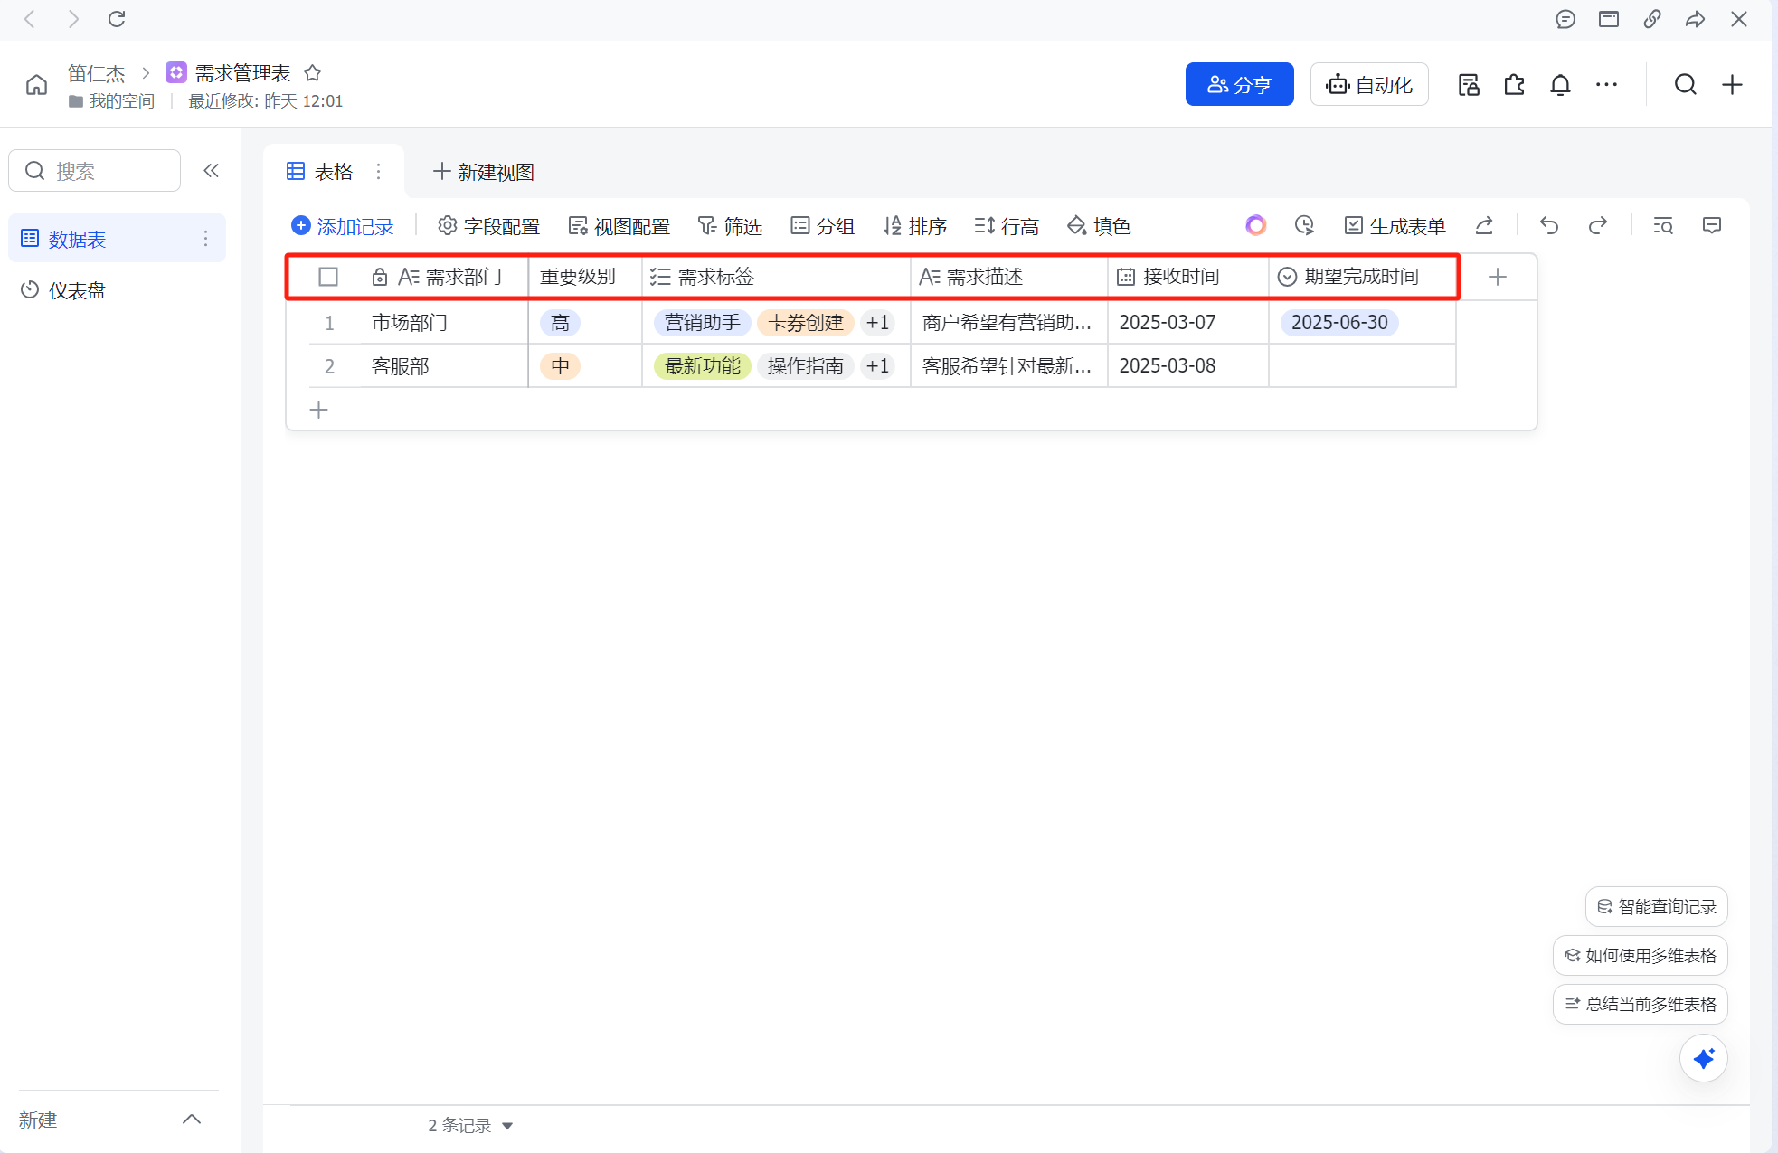Click the redo arrow in toolbar
Image resolution: width=1778 pixels, height=1153 pixels.
pos(1598,225)
